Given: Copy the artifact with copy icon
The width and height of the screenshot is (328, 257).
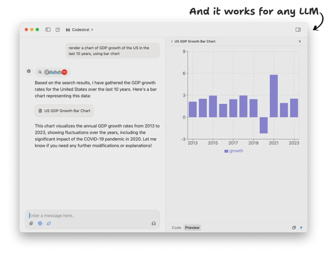Looking at the screenshot, I should point(294,227).
